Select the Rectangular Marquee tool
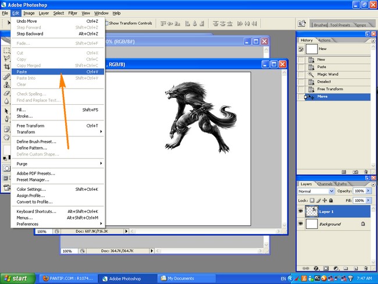This screenshot has height=284, width=378. coord(6,50)
